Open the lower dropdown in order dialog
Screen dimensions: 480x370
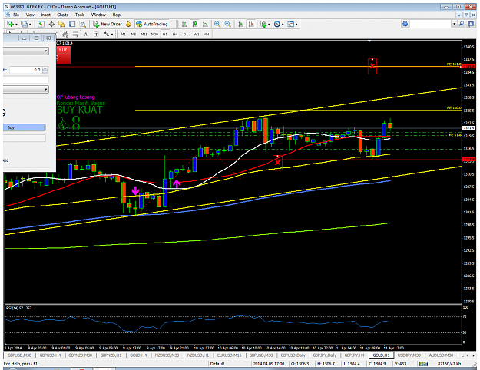tap(45, 89)
